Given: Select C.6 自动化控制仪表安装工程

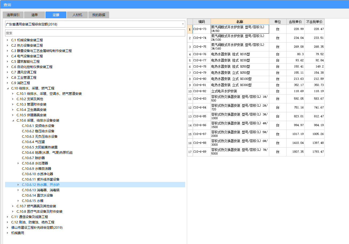Looking at the screenshot, I should pos(32,67).
